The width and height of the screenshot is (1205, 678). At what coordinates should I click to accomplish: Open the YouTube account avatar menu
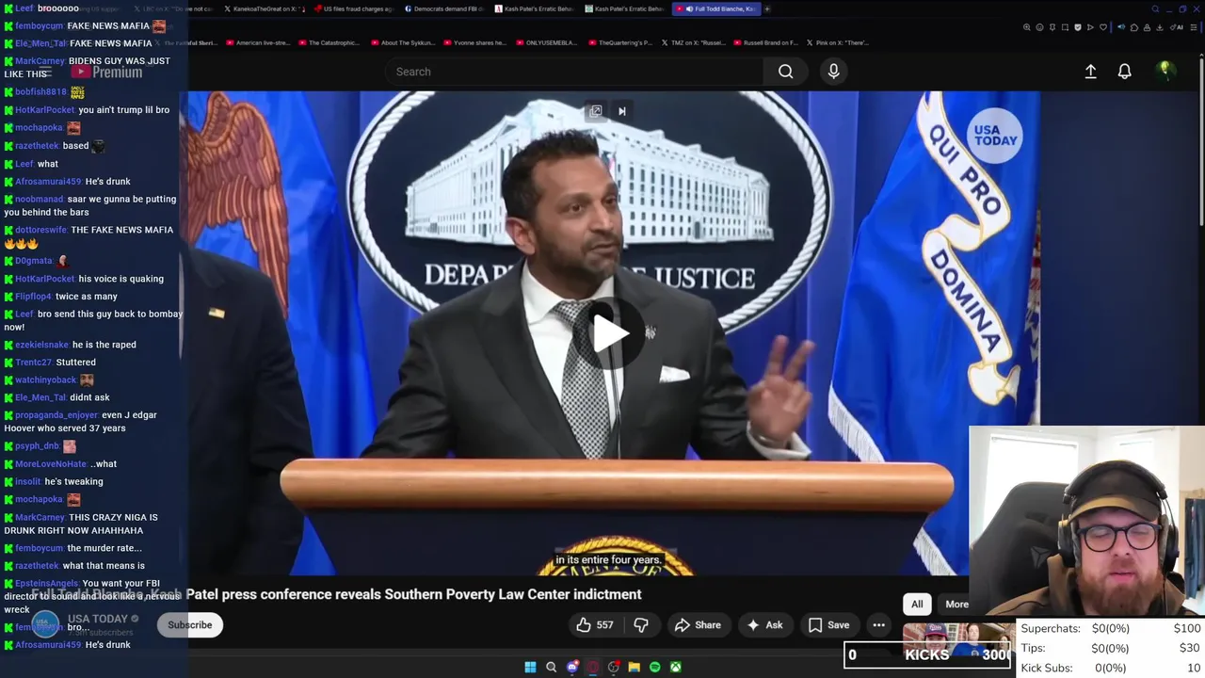1165,71
